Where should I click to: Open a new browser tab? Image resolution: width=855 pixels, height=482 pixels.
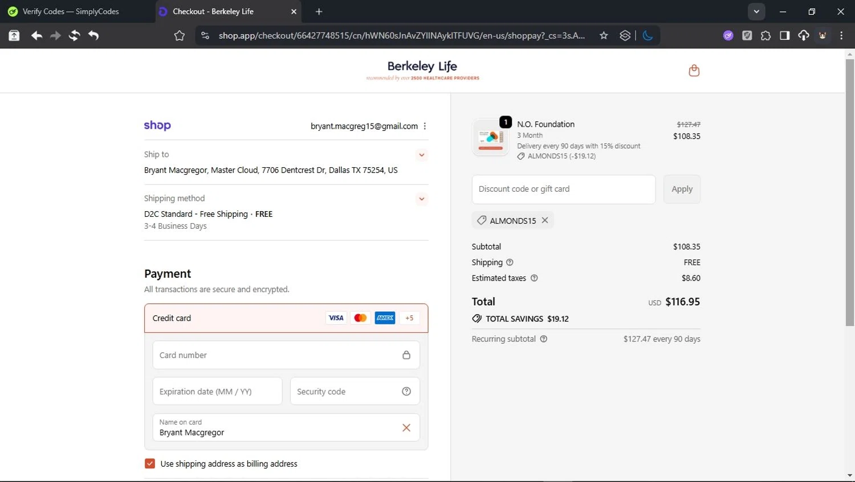click(x=319, y=11)
